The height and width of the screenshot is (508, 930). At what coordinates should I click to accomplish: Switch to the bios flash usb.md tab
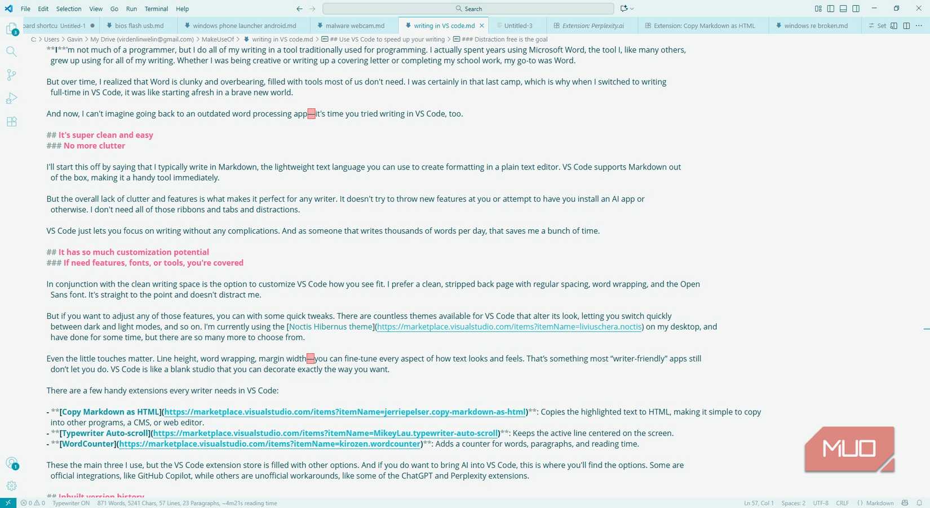pyautogui.click(x=139, y=25)
